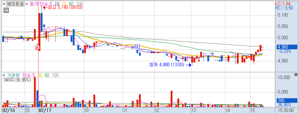Click the -0.20% change label

284,51
